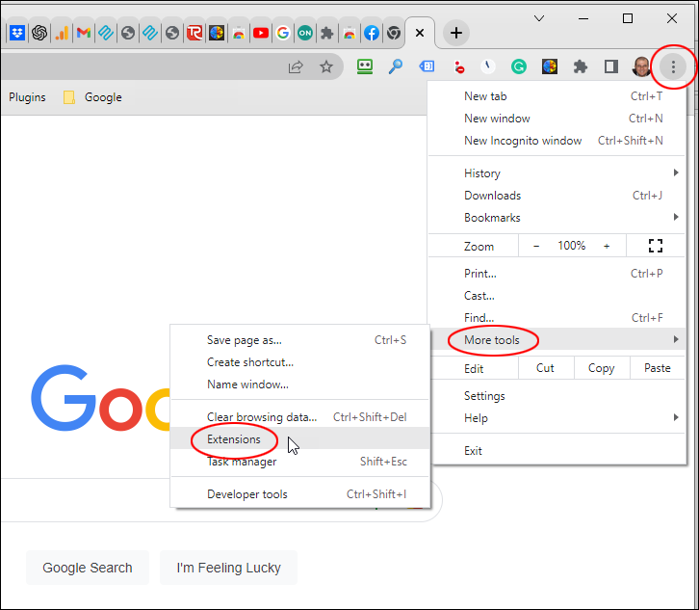Image resolution: width=699 pixels, height=610 pixels.
Task: Open the Google "G" tab
Action: click(x=283, y=33)
